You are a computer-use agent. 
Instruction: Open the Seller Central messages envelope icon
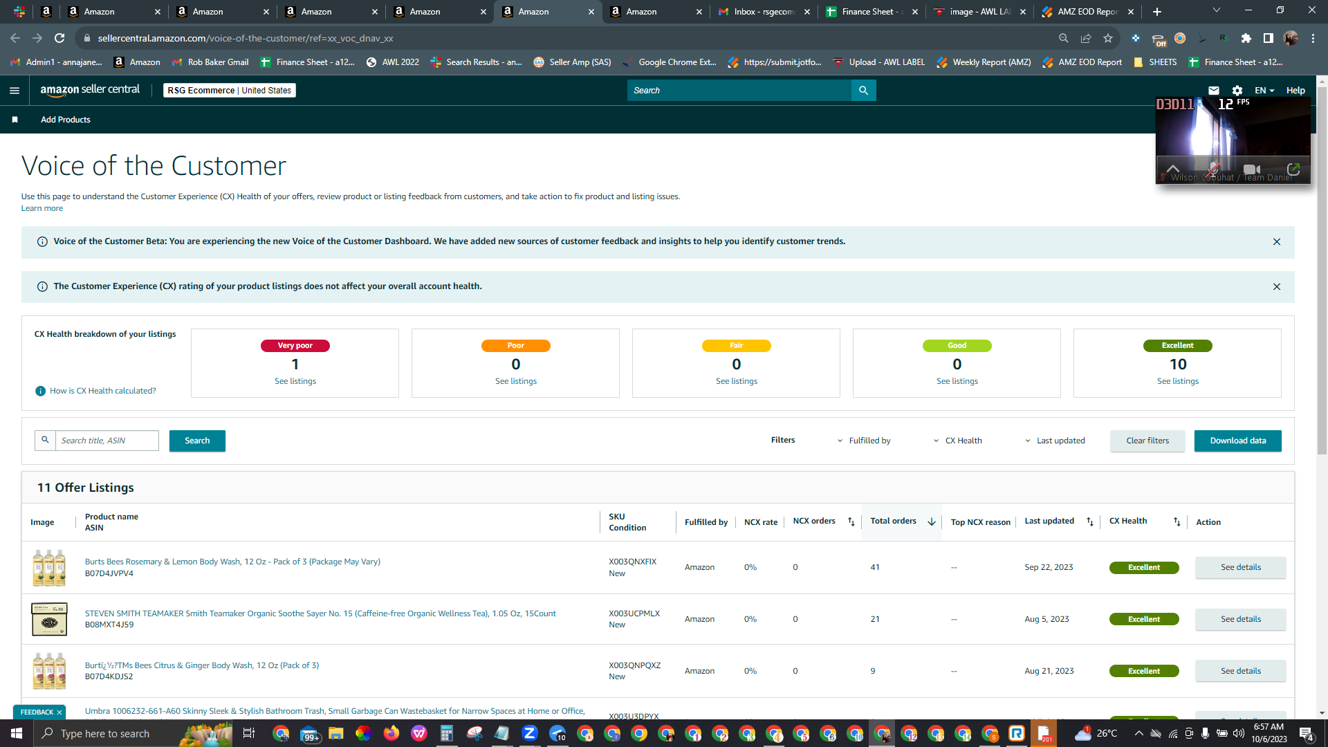click(x=1214, y=91)
